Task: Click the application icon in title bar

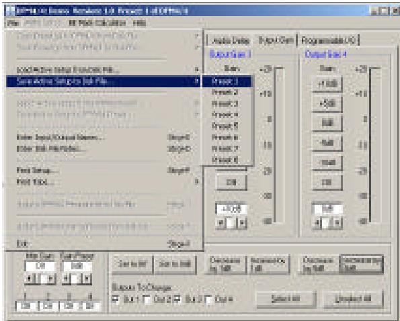Action: [x=11, y=11]
